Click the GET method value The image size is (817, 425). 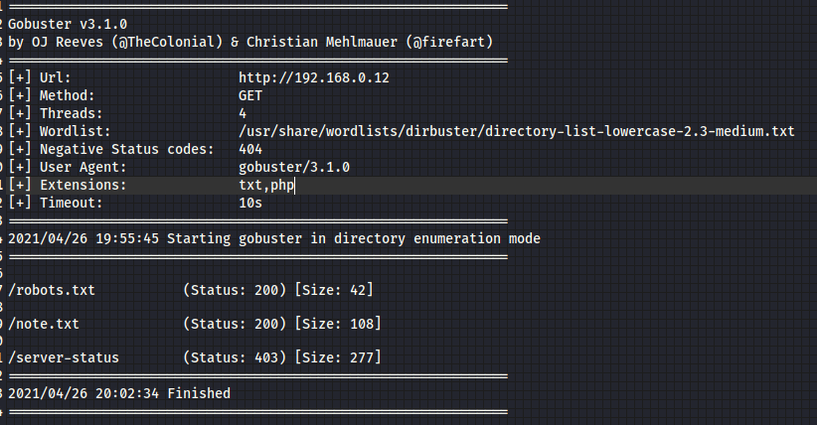click(x=250, y=95)
